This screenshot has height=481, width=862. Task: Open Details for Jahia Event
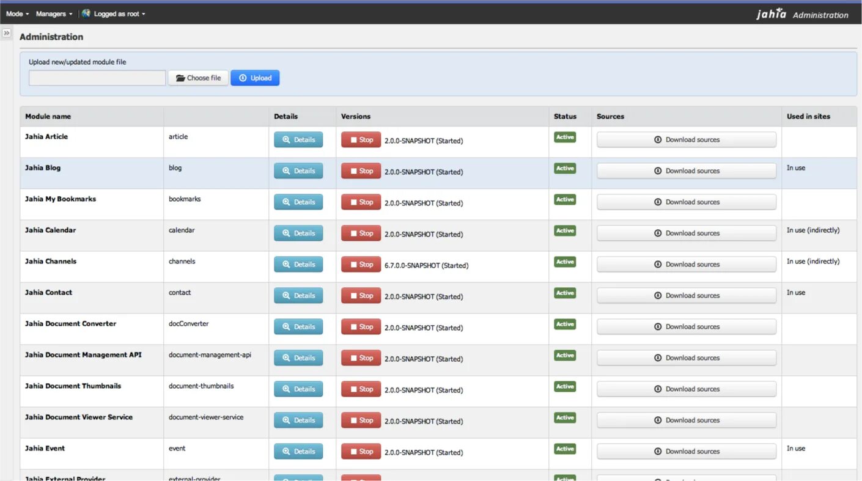[x=298, y=451]
